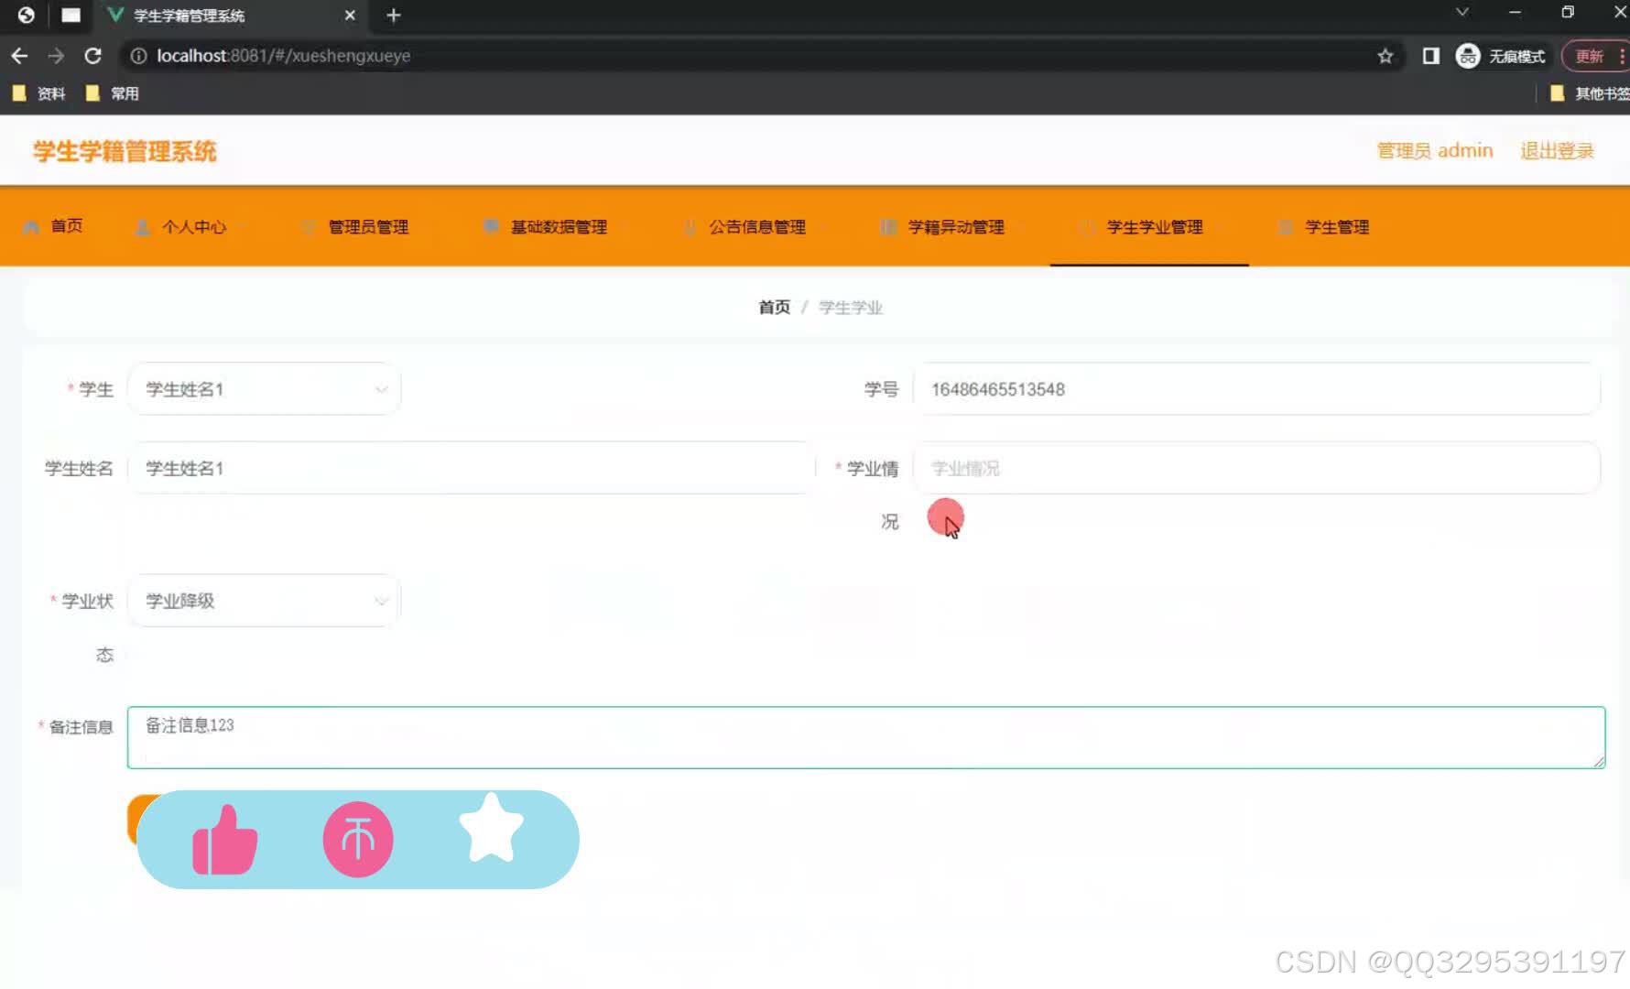Click the pink coin tip icon
Screen dimensions: 1630x989
[358, 840]
